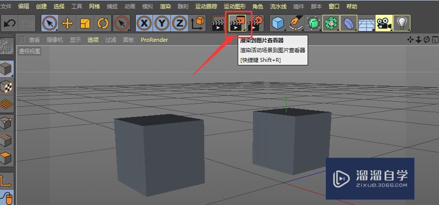Open the 捕捉 menu

coord(112,6)
